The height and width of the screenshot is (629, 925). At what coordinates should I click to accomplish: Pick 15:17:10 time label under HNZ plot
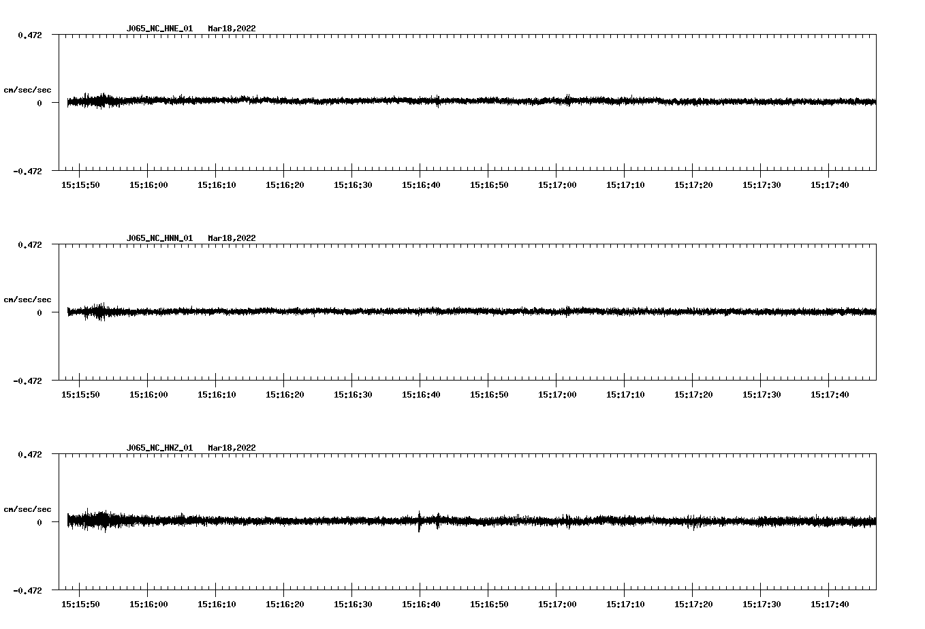625,604
